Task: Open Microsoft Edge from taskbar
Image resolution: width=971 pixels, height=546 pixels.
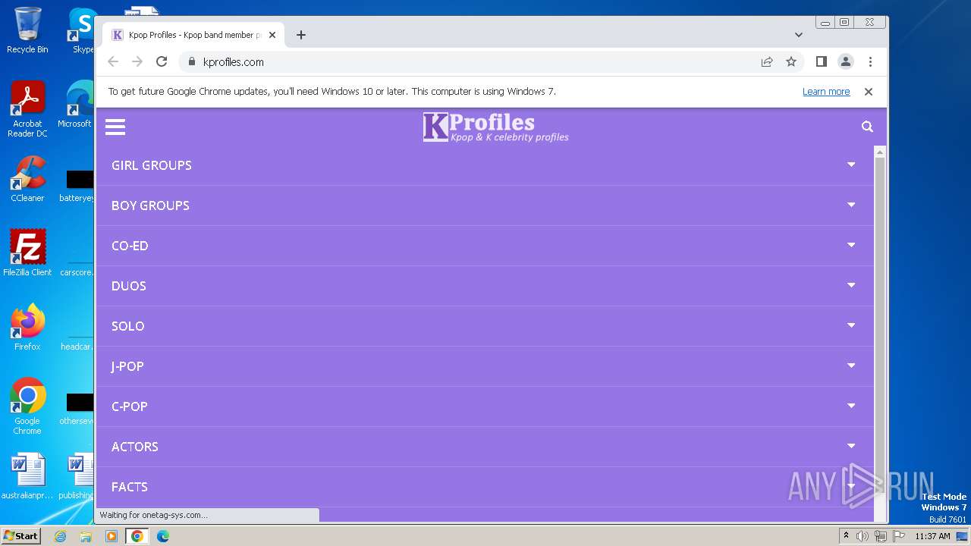Action: (x=163, y=536)
